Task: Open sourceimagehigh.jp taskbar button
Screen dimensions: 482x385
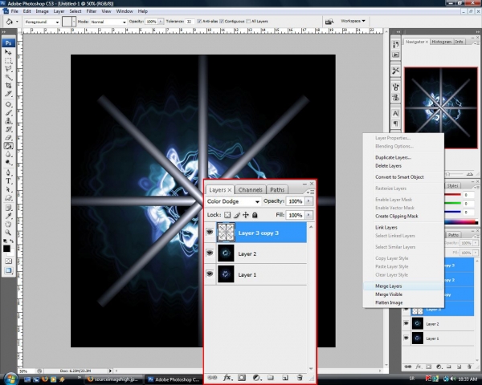Action: coord(114,379)
